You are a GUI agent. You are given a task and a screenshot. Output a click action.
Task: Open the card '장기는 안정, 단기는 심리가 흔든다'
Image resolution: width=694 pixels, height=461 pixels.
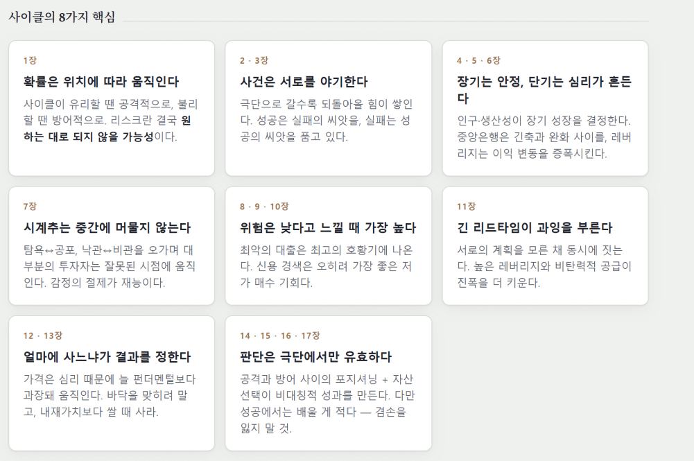tap(545, 108)
